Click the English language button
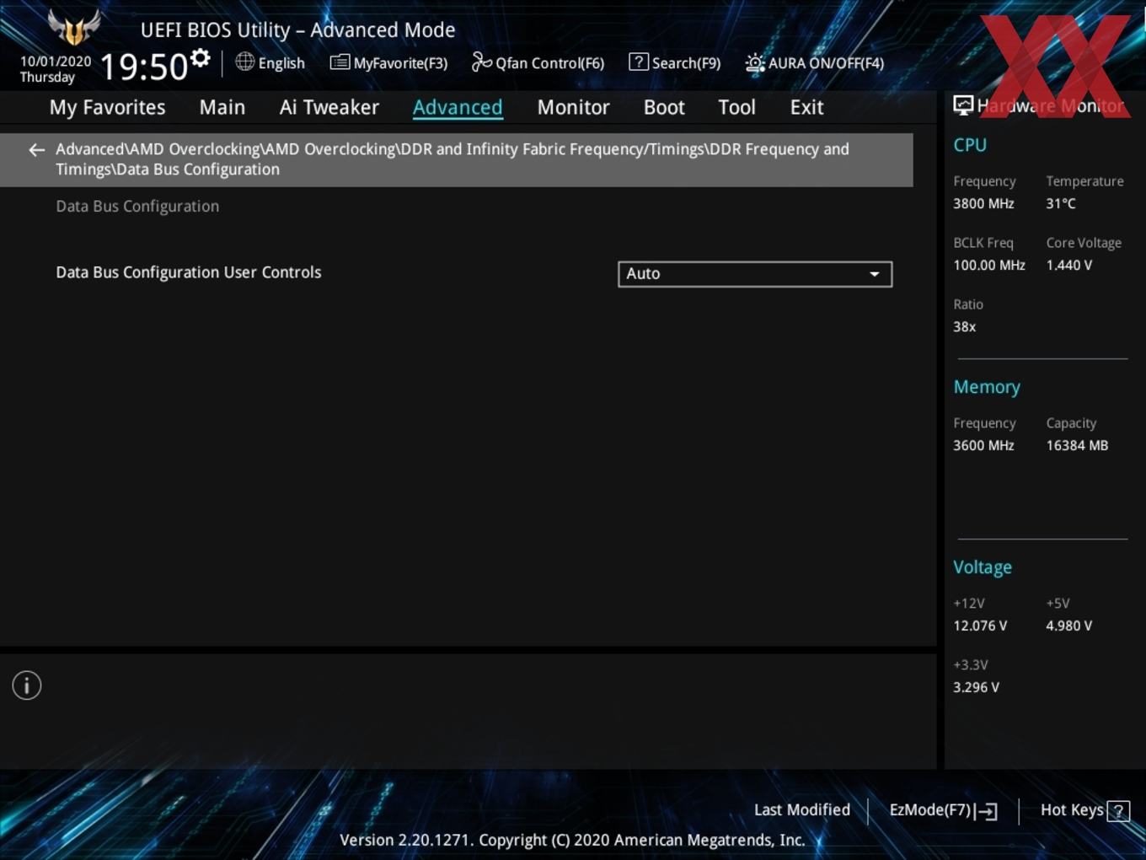 tap(281, 63)
